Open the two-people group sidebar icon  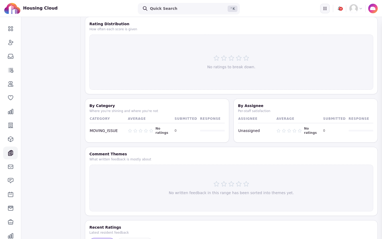11,84
